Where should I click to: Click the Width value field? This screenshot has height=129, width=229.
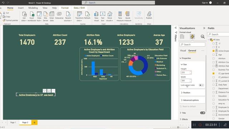click(186, 81)
